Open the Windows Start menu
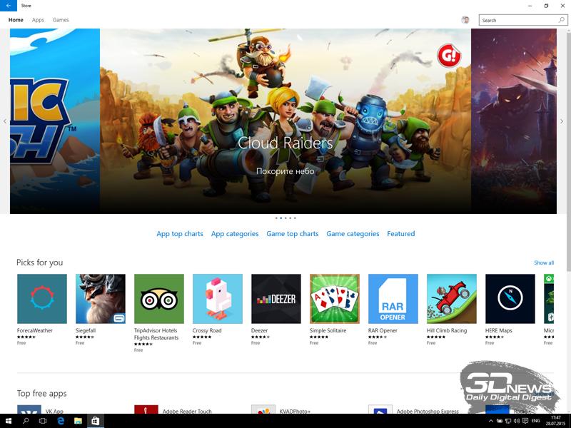Screen dimensions: 571x428 (9, 421)
